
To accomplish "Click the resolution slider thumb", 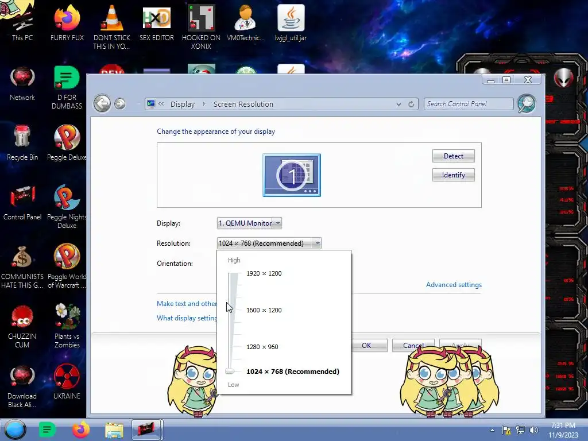I will [230, 372].
